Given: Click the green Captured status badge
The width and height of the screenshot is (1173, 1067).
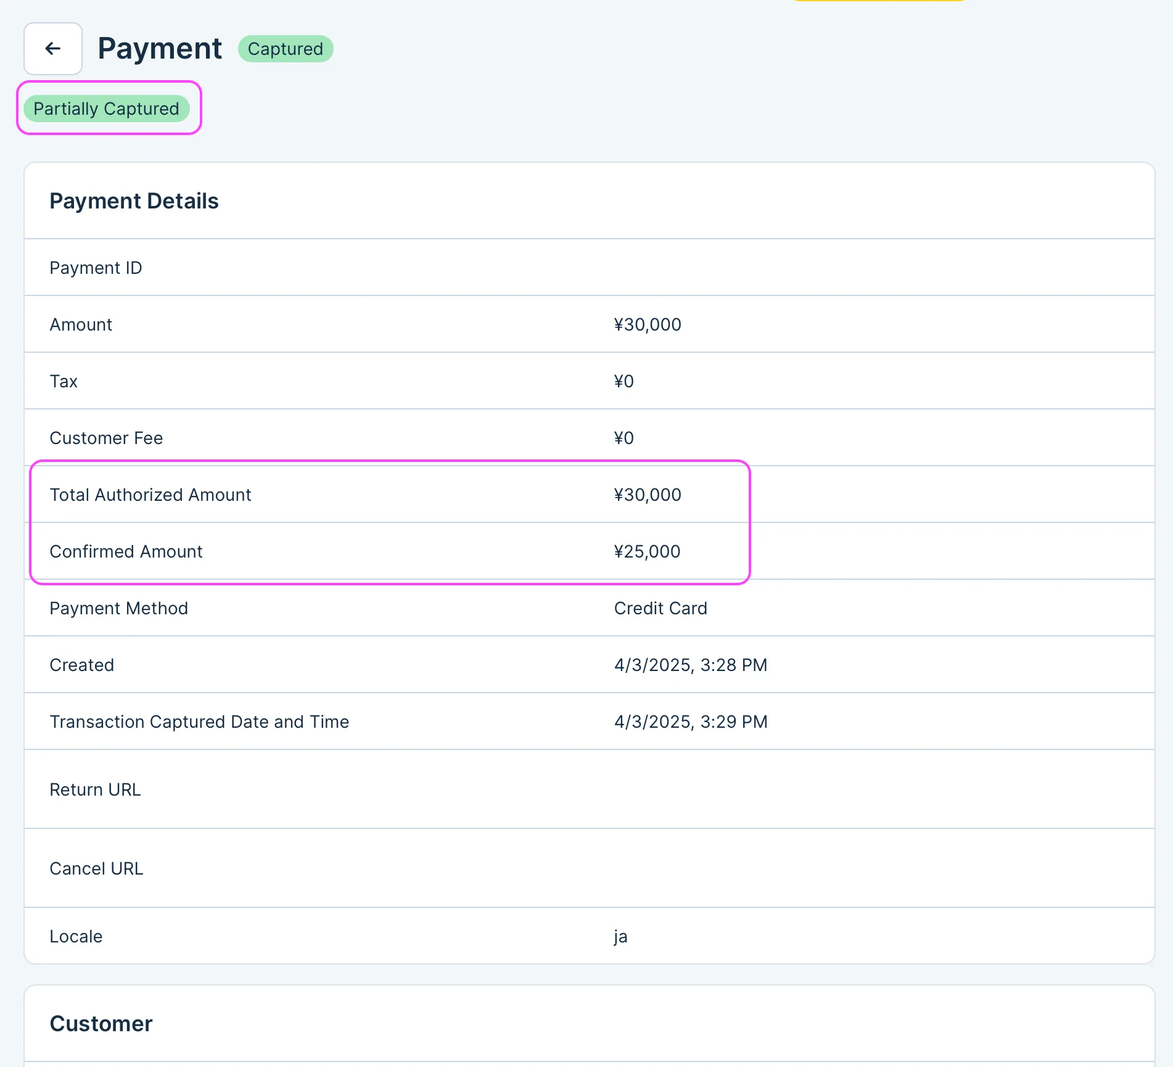Looking at the screenshot, I should point(285,49).
